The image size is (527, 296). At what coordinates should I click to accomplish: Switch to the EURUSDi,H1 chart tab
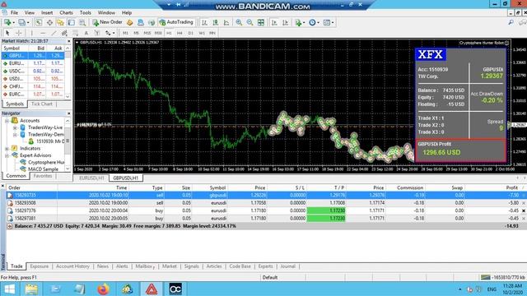coord(91,178)
